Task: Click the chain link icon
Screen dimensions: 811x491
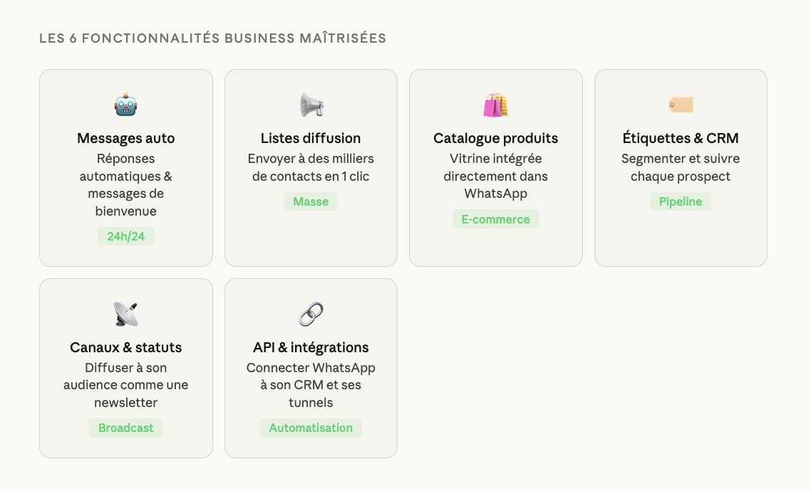Action: click(311, 315)
